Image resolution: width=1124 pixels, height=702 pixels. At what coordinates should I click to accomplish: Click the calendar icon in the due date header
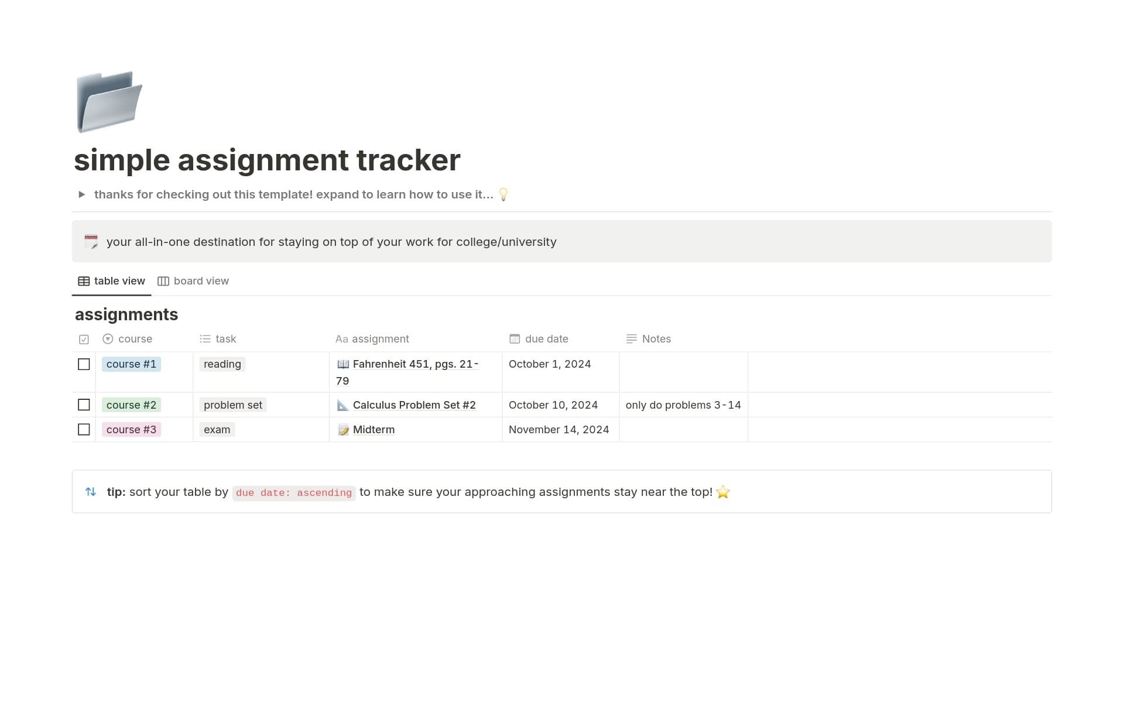(x=515, y=338)
